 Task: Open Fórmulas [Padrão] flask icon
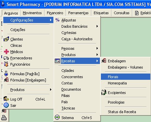6,74
